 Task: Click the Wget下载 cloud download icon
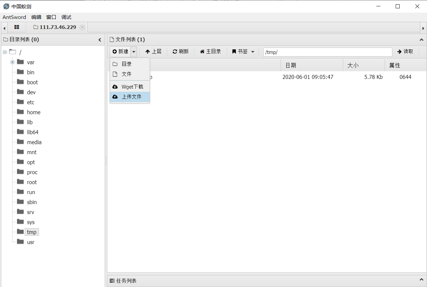pyautogui.click(x=115, y=87)
